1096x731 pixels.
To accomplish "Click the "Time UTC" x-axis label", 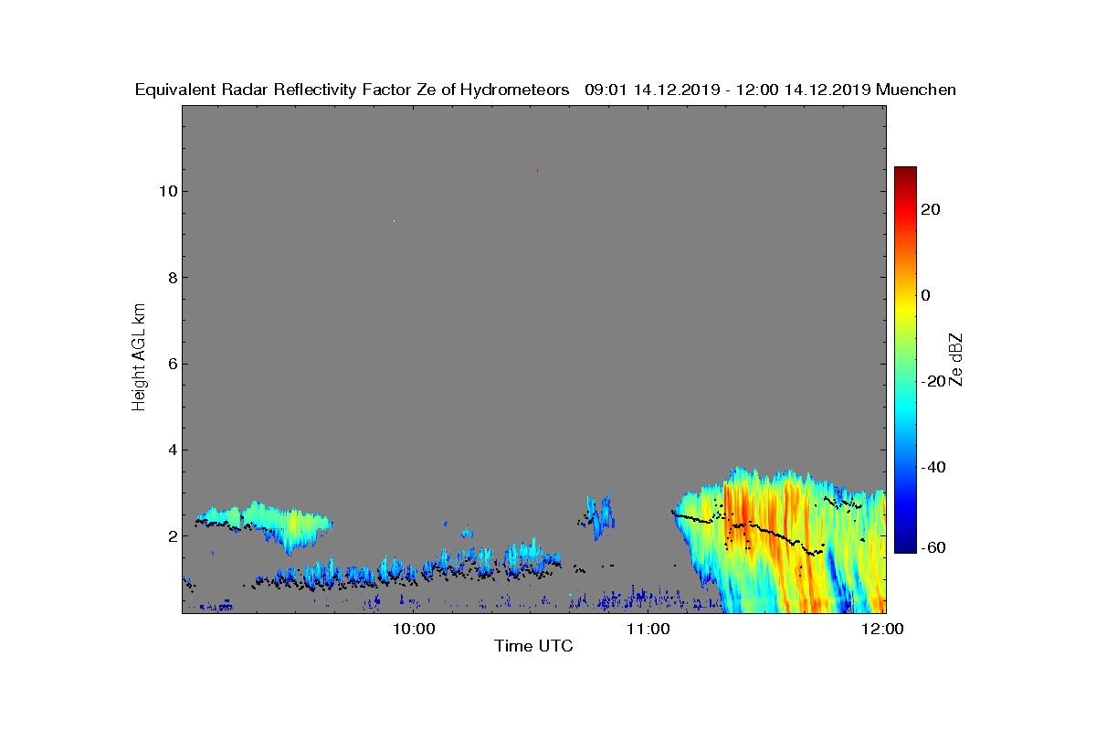I will pyautogui.click(x=533, y=647).
